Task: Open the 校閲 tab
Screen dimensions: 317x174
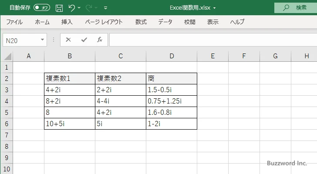Action: point(190,22)
